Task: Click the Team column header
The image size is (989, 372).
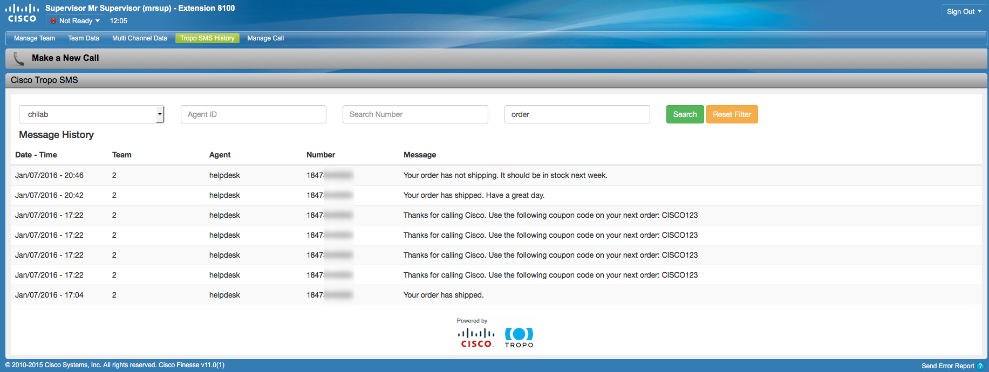Action: [122, 155]
